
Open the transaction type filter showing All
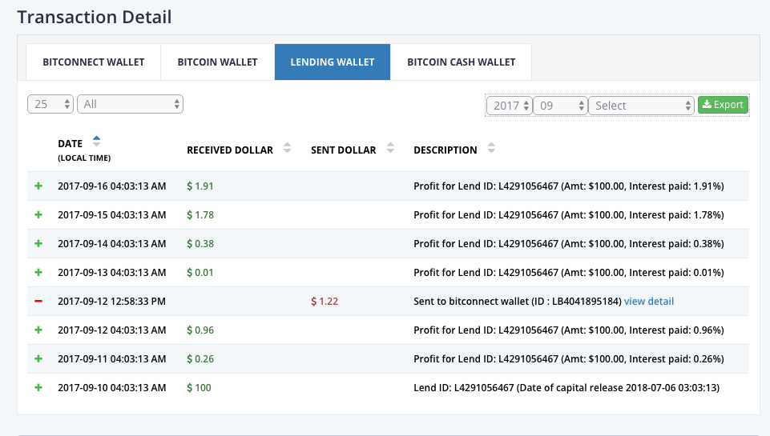[x=130, y=104]
